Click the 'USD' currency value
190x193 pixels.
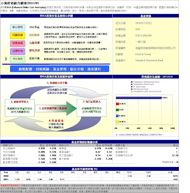pyautogui.click(x=137, y=29)
